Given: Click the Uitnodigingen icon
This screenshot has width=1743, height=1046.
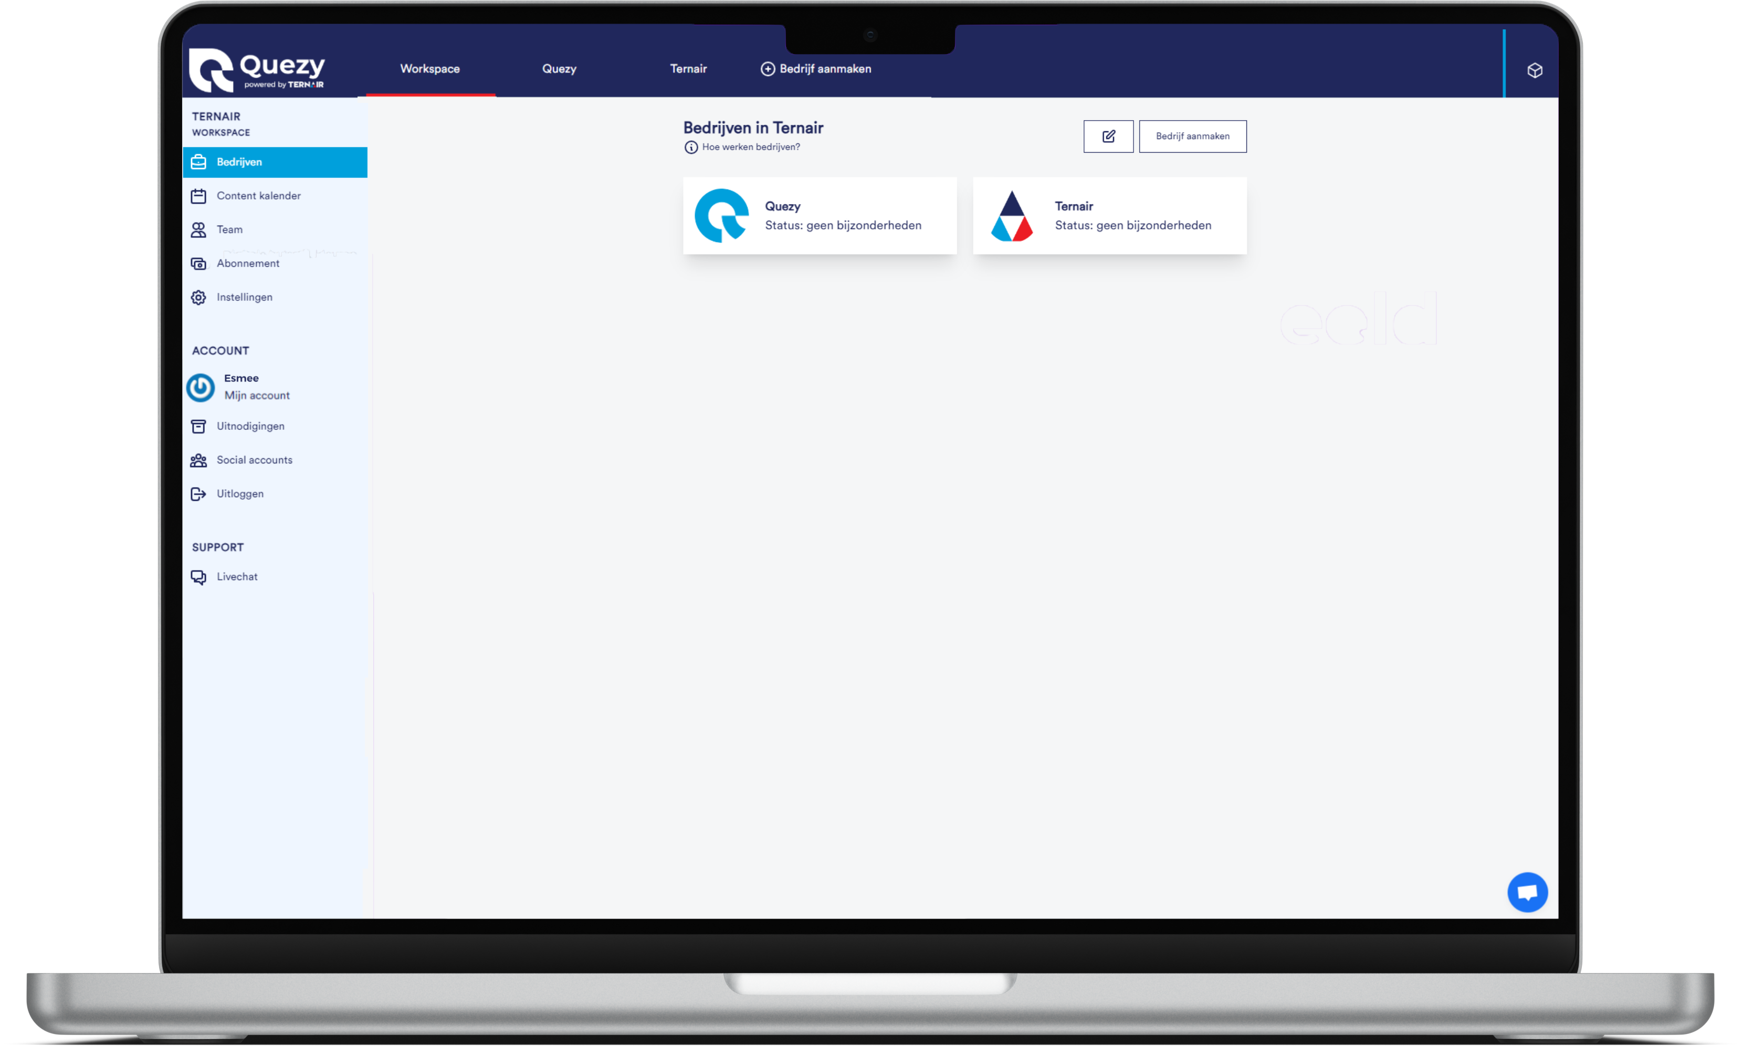Looking at the screenshot, I should coord(198,426).
